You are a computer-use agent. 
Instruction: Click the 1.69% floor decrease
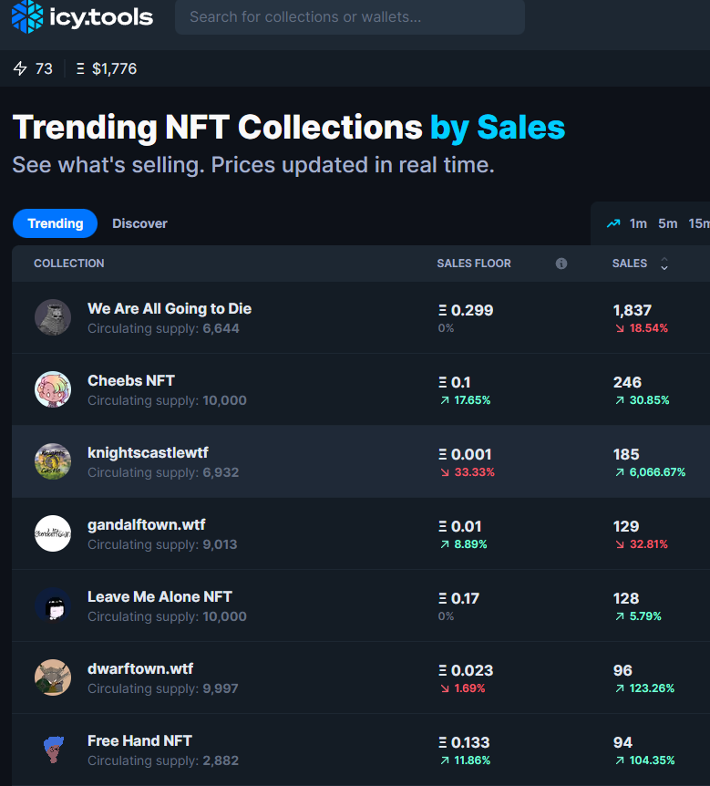coord(469,688)
